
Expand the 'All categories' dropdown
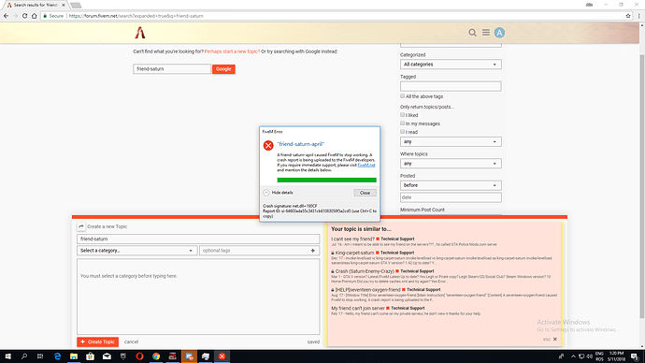451,65
